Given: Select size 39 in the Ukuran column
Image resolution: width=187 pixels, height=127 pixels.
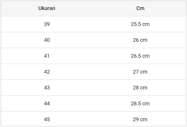Looking at the screenshot, I should (47, 24).
